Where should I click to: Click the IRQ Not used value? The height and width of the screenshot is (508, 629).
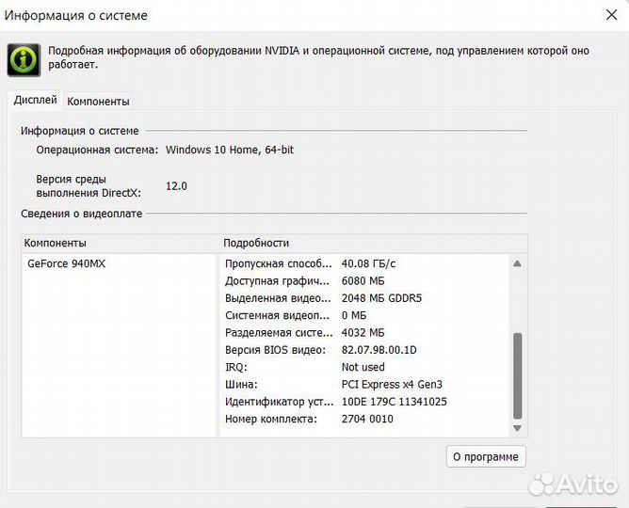[x=363, y=367]
